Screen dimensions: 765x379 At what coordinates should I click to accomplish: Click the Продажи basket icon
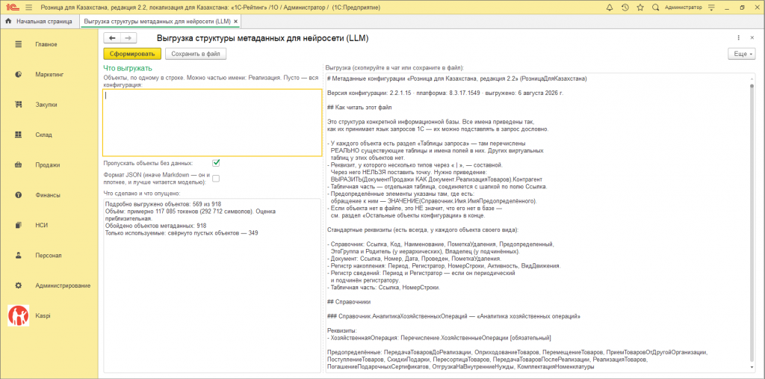coord(19,165)
